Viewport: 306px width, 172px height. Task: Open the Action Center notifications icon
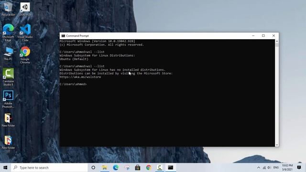click(299, 168)
